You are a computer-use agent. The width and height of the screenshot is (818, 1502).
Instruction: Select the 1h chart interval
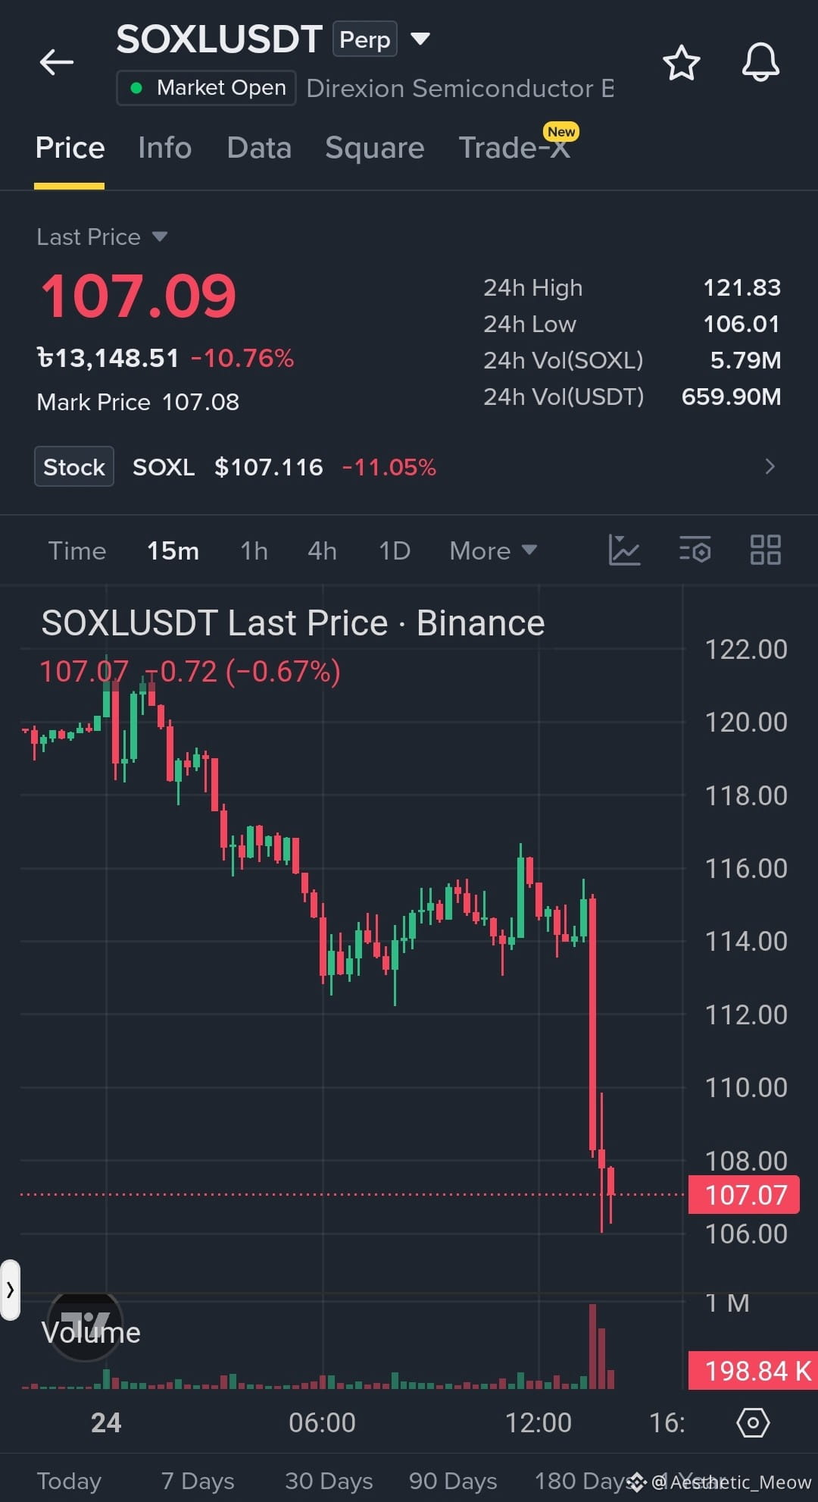tap(254, 550)
